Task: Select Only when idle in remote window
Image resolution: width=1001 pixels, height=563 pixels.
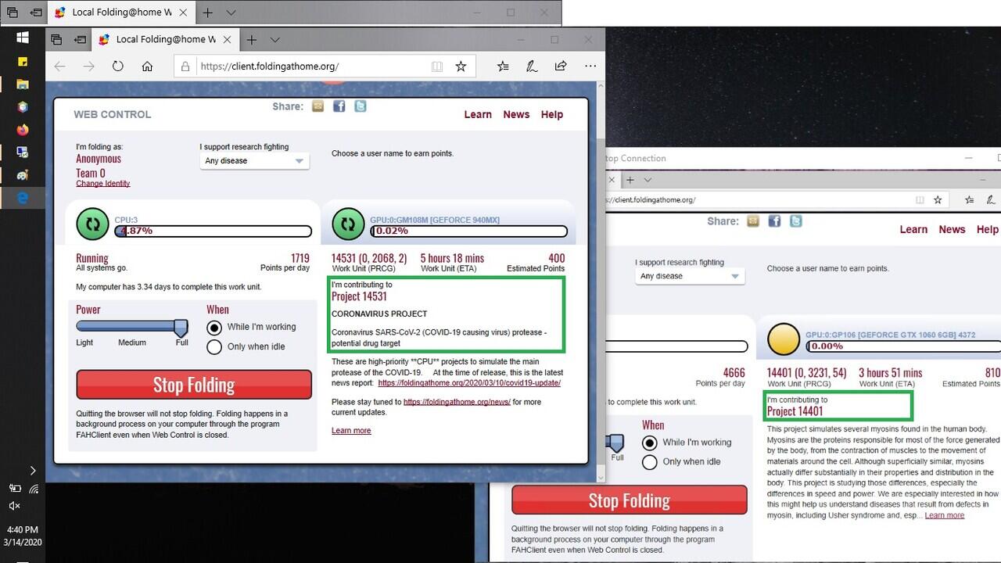Action: click(x=649, y=462)
